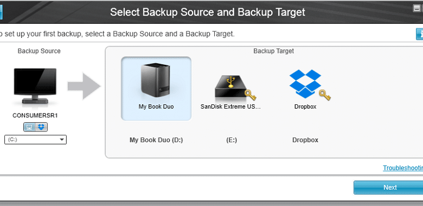
Task: Open the Troubleshooting link
Action: click(x=403, y=168)
